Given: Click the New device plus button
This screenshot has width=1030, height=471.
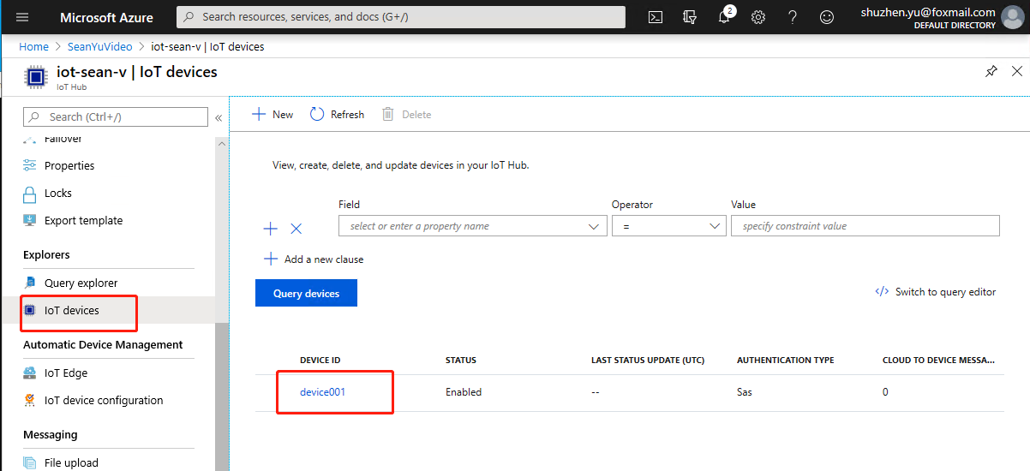Looking at the screenshot, I should click(272, 115).
